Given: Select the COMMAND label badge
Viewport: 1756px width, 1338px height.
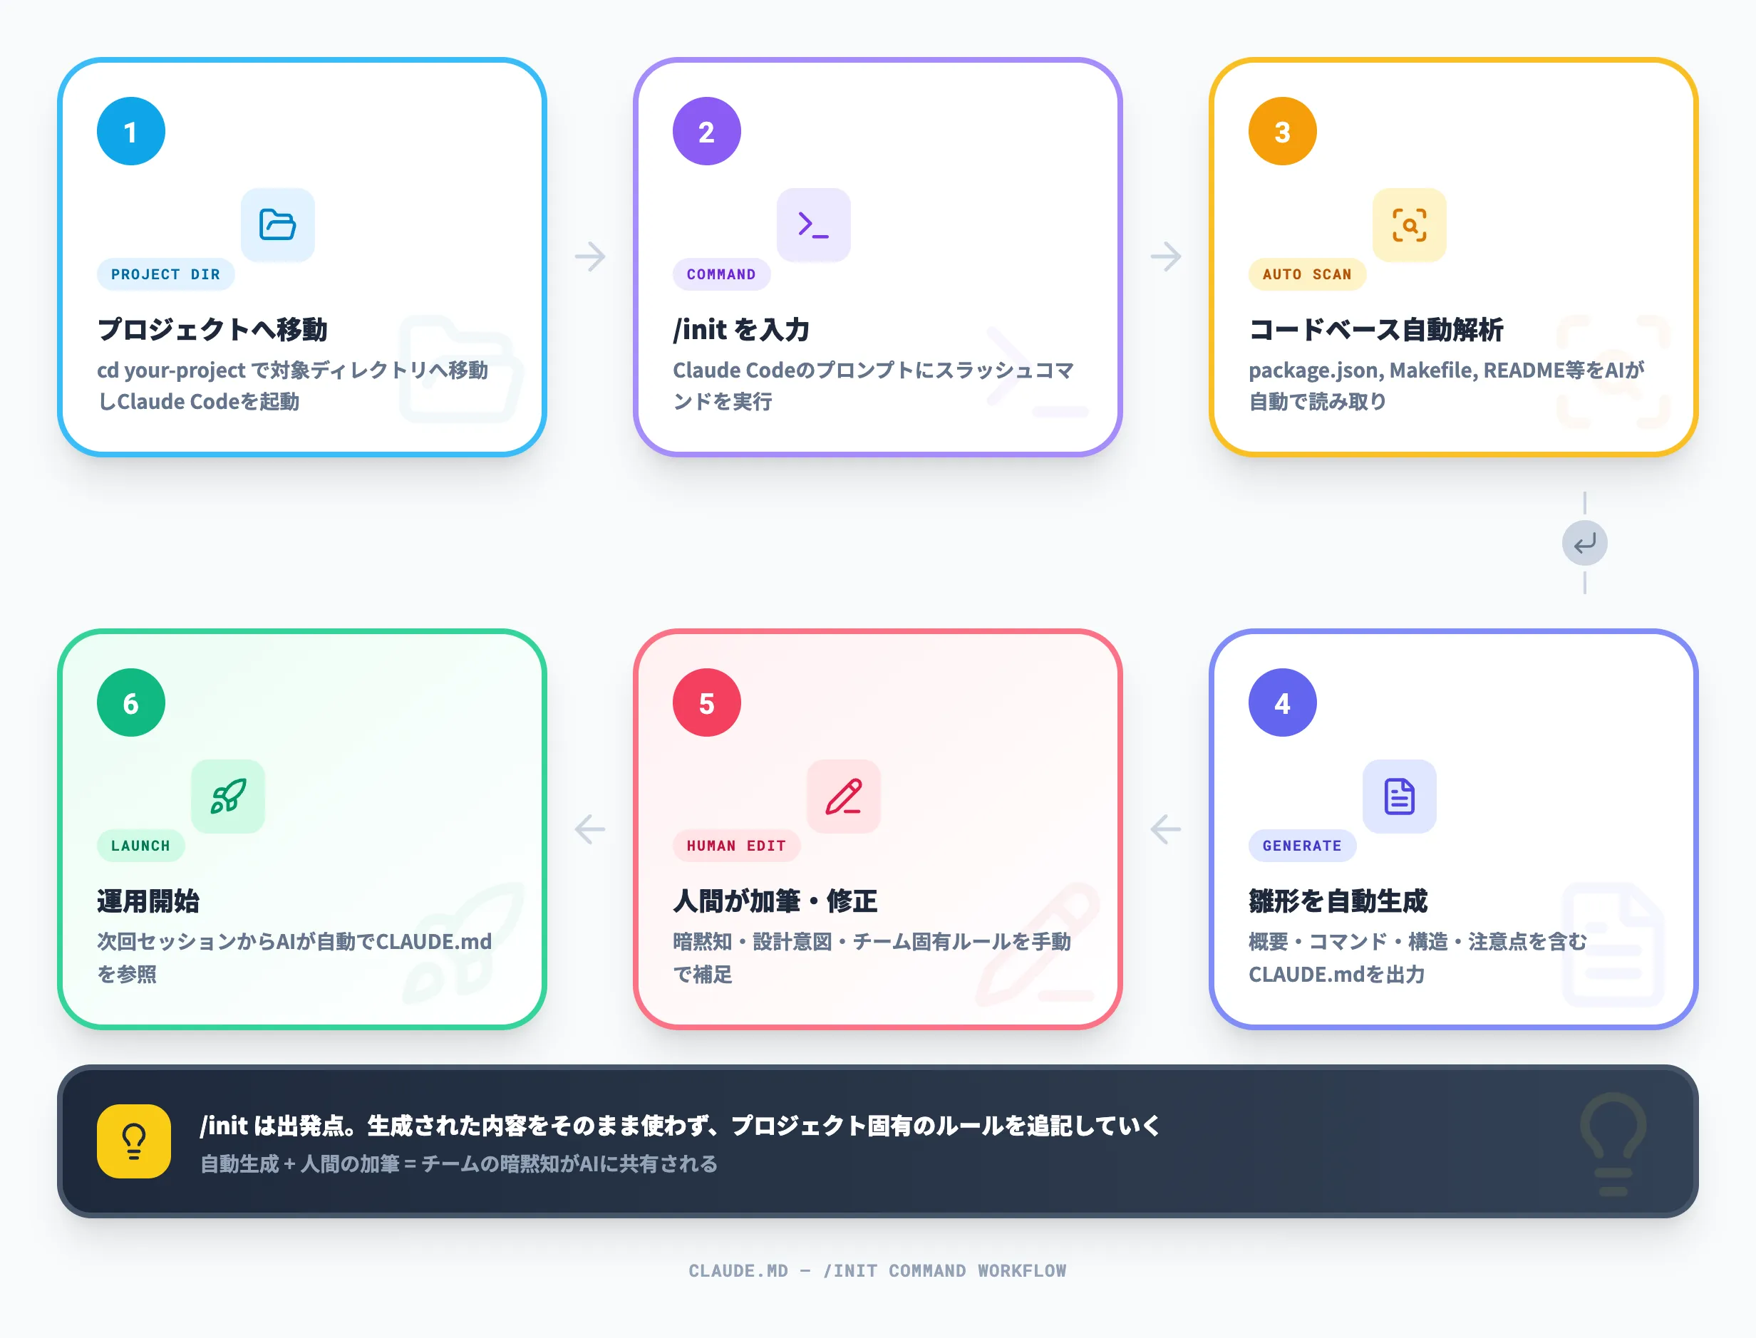Looking at the screenshot, I should pyautogui.click(x=721, y=274).
